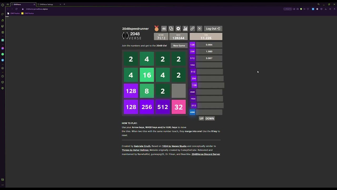This screenshot has height=190, width=337.
Task: Click the chain link icon in the toolbar
Action: [x=192, y=28]
